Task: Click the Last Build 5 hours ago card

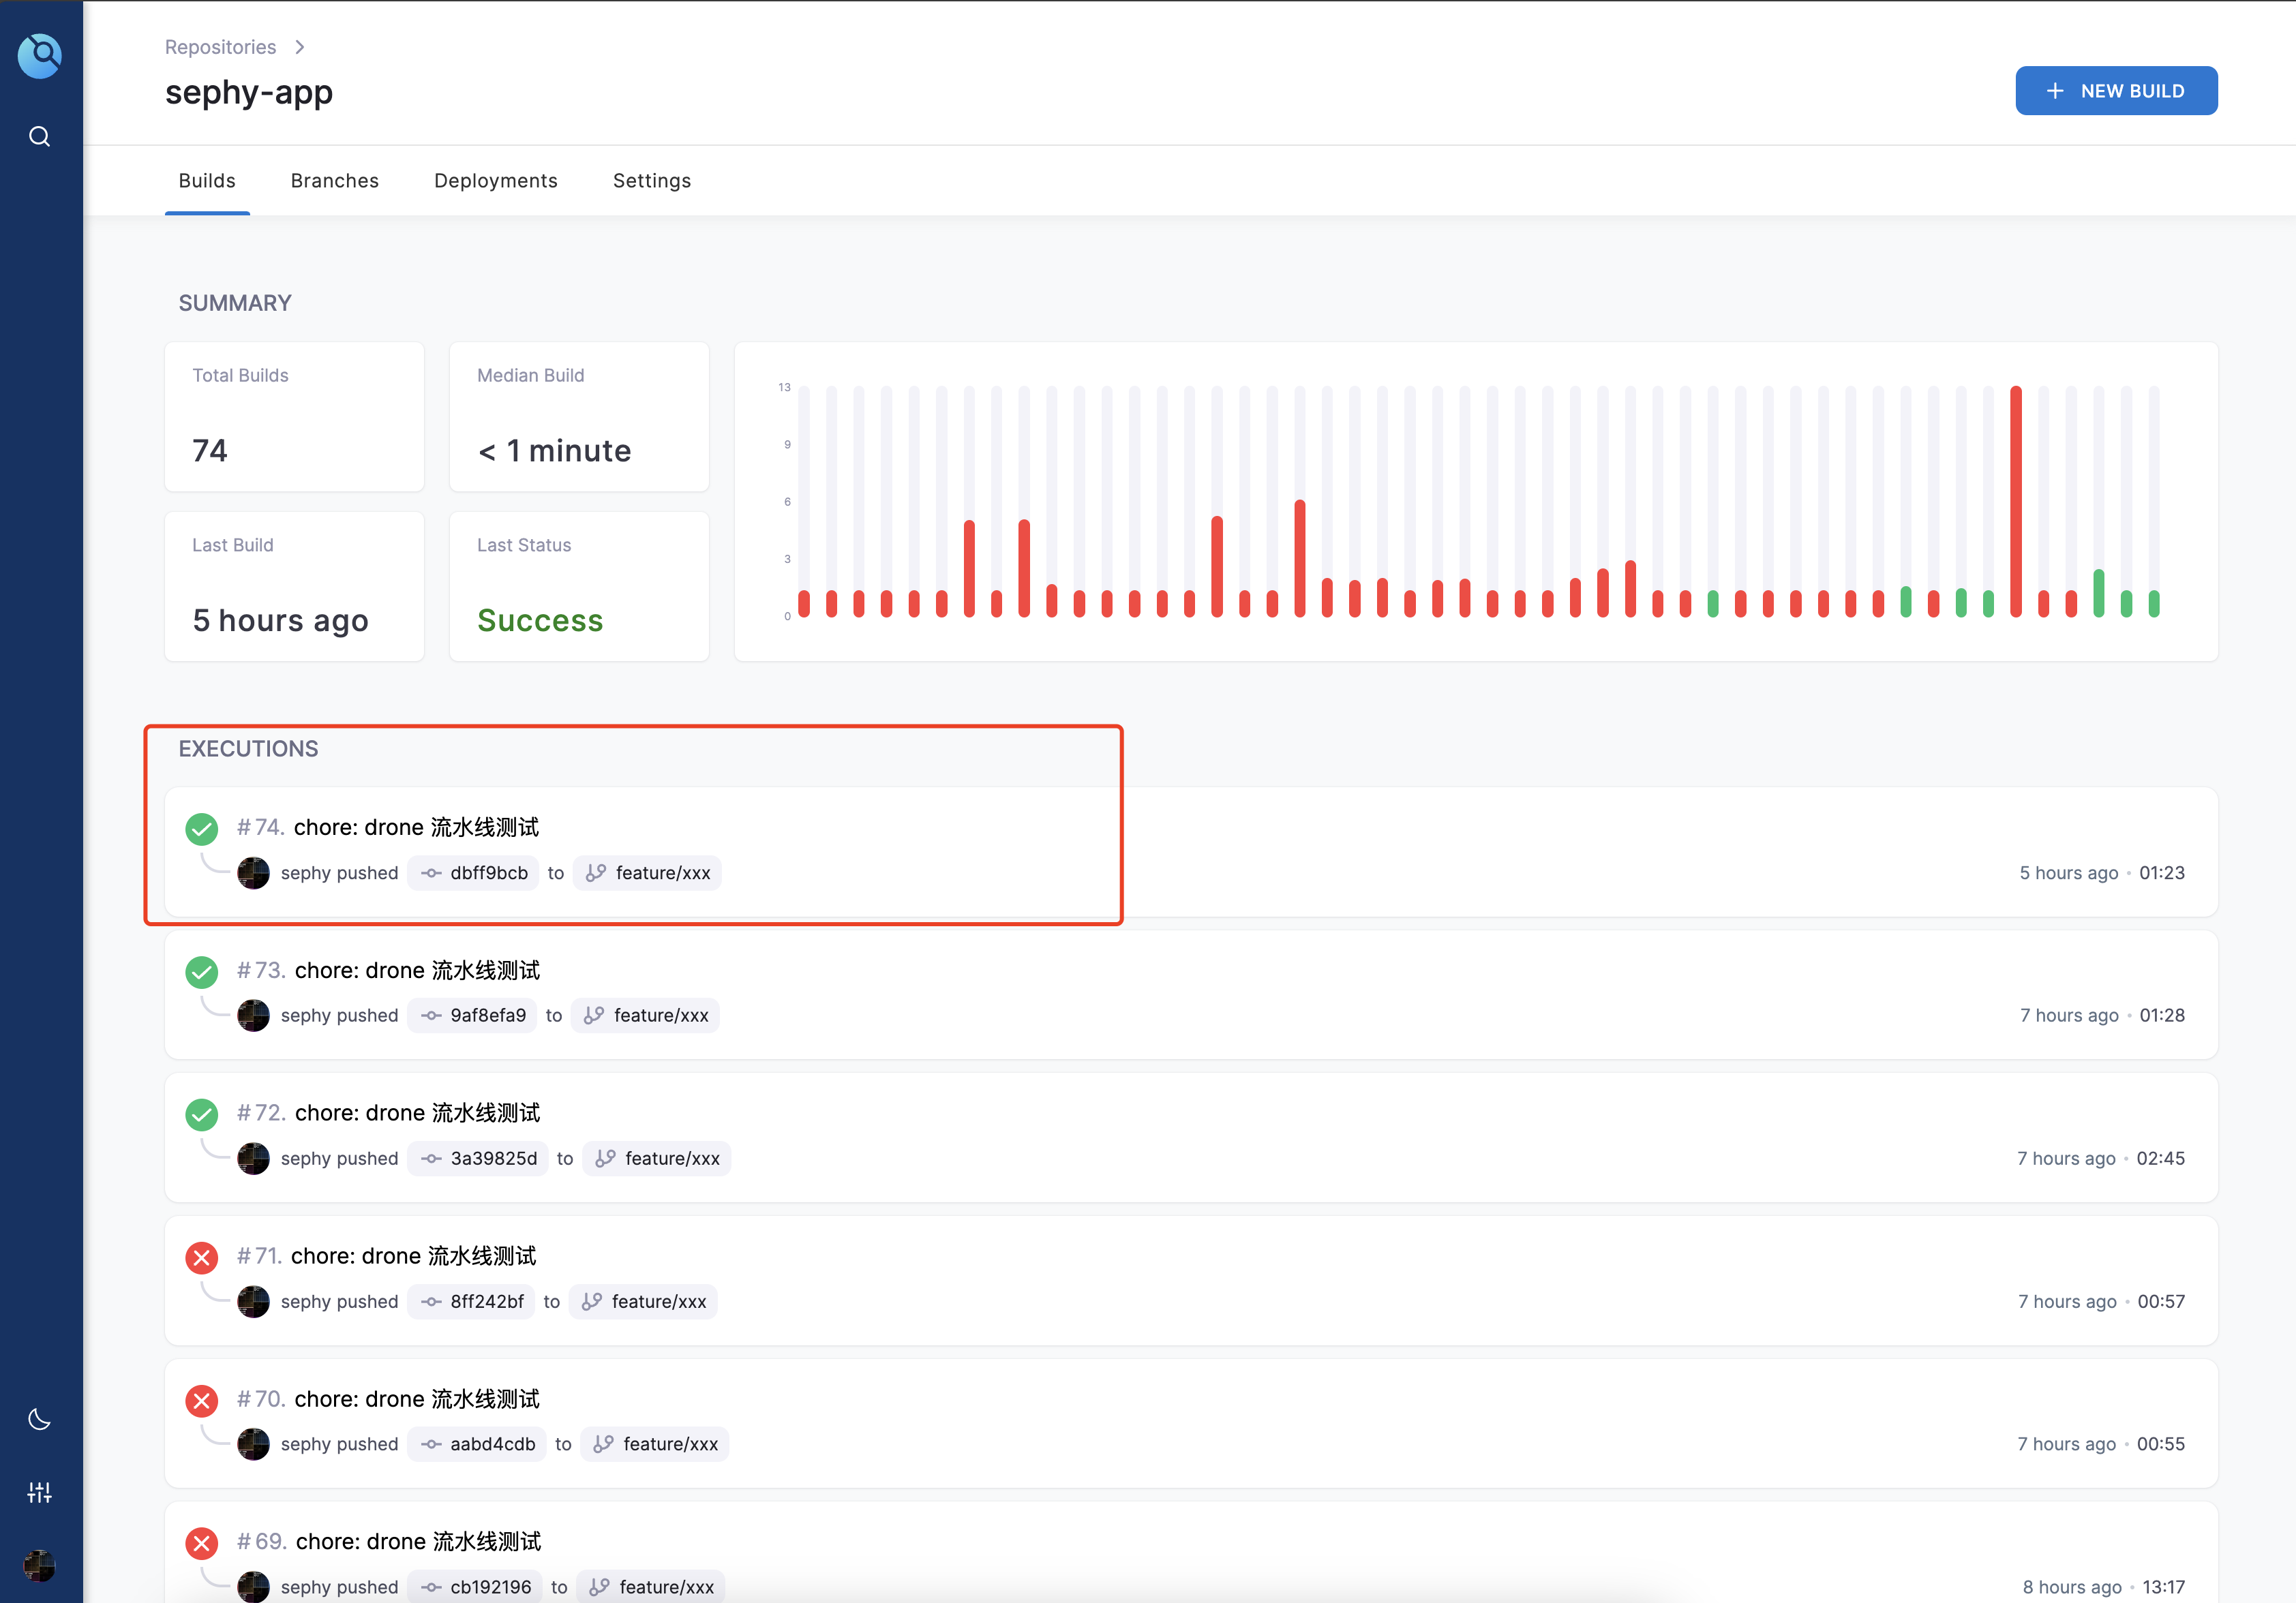Action: pyautogui.click(x=295, y=587)
